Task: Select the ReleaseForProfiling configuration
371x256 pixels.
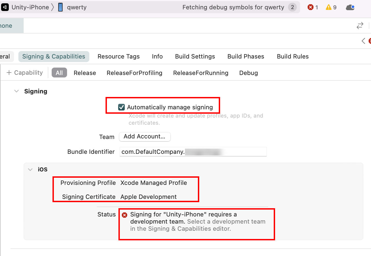Action: 134,73
